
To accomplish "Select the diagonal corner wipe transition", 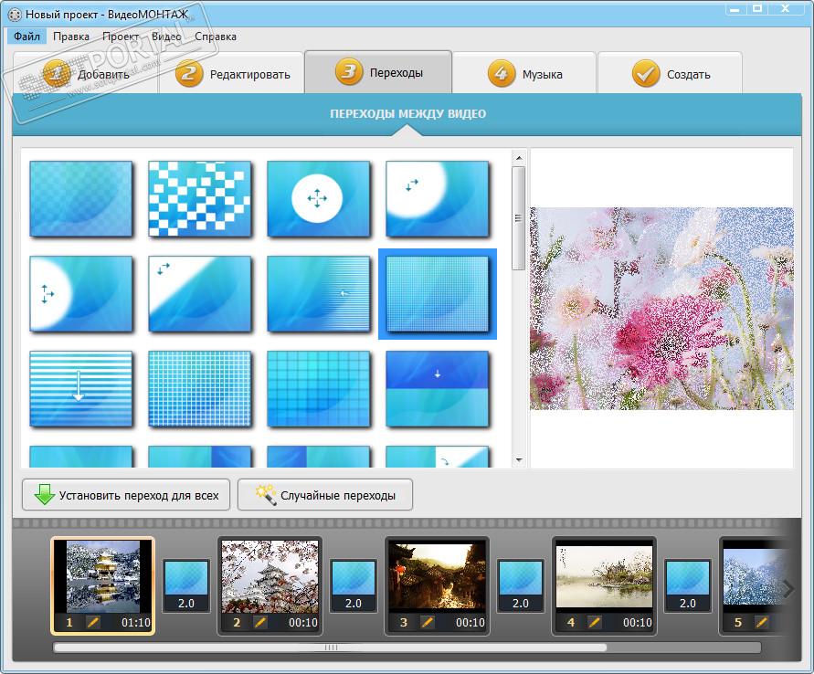I will coord(199,294).
